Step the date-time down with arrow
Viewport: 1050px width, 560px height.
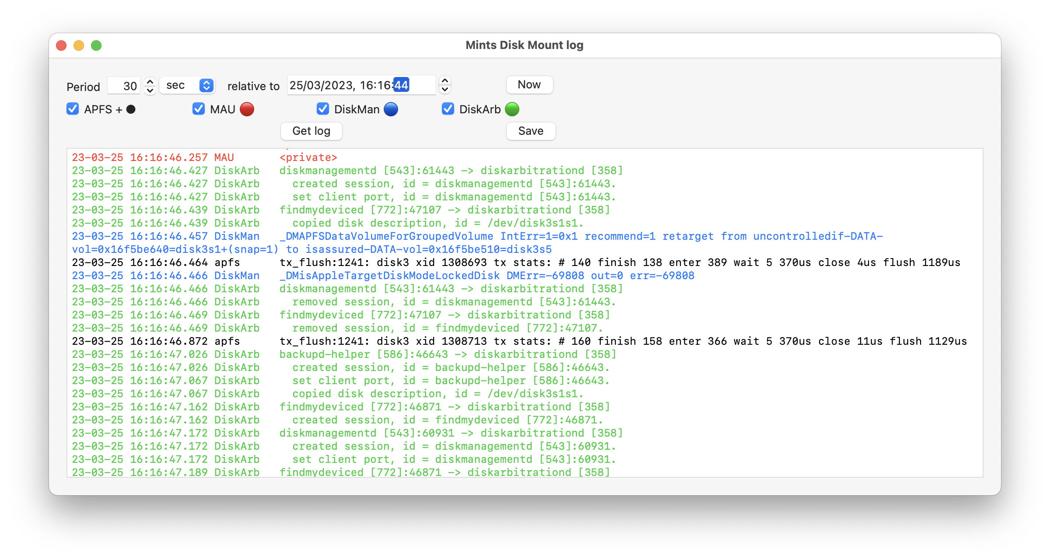[445, 90]
